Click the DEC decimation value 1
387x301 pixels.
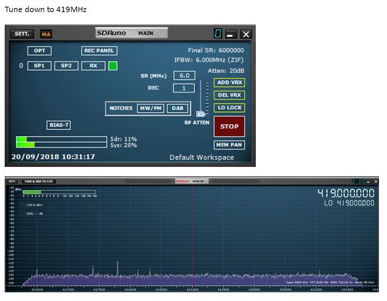click(184, 88)
